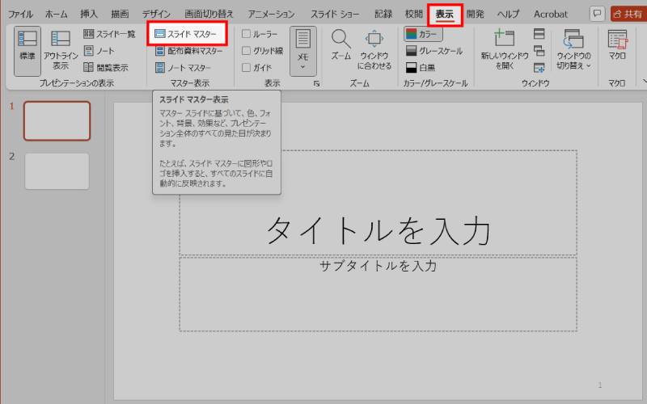Switch to the 開発 tab
This screenshot has height=404, width=647.
click(476, 14)
